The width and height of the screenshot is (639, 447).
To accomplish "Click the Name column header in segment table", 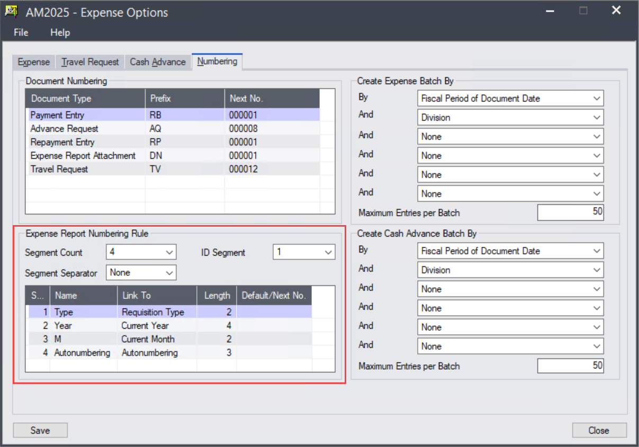I will click(84, 296).
